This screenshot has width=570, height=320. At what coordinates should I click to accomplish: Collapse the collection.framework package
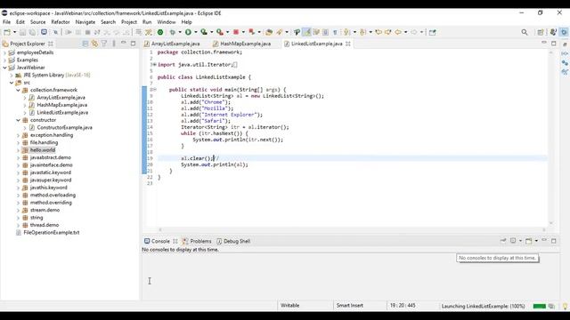coord(18,90)
